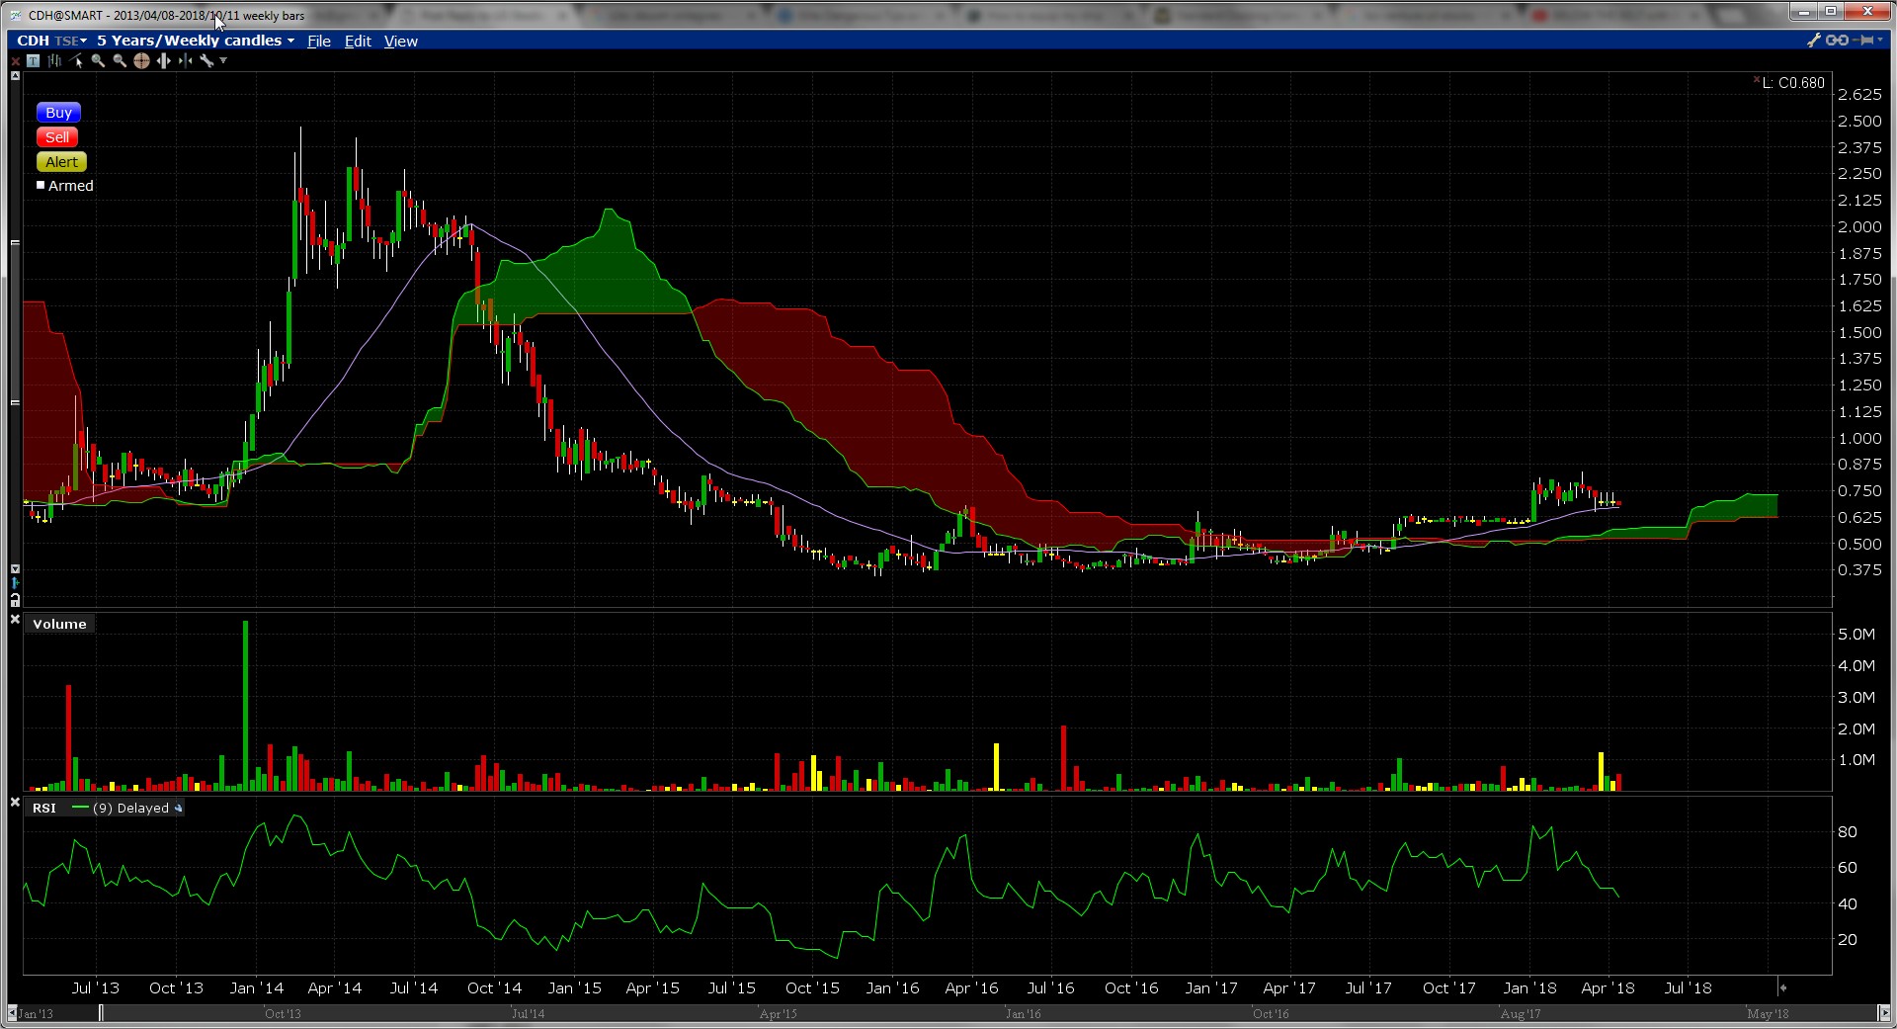Click the bottom timeline scrollbar at Jul'14
The width and height of the screenshot is (1897, 1029).
[x=528, y=1013]
